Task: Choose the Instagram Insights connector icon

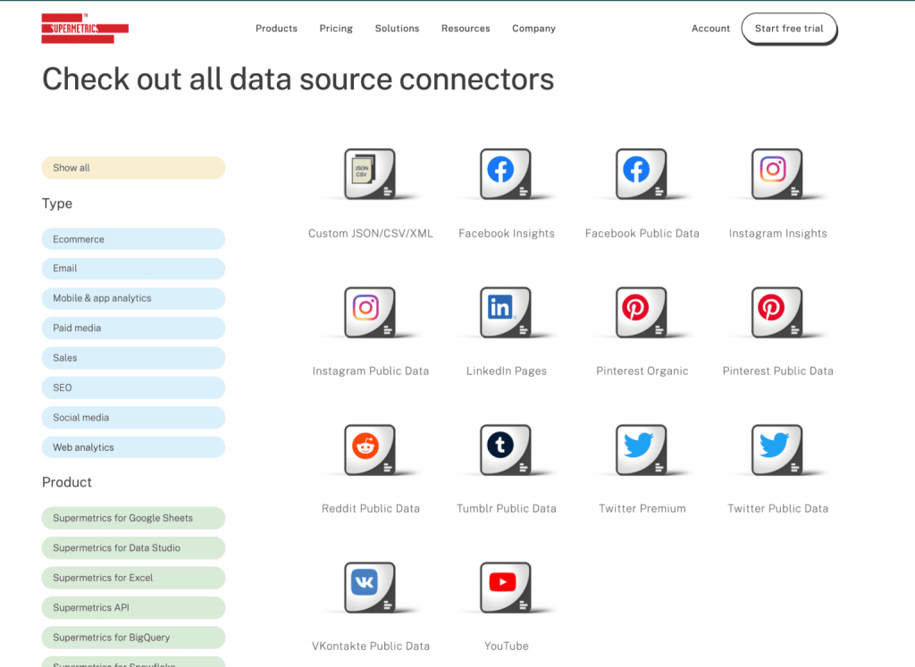Action: click(x=777, y=174)
